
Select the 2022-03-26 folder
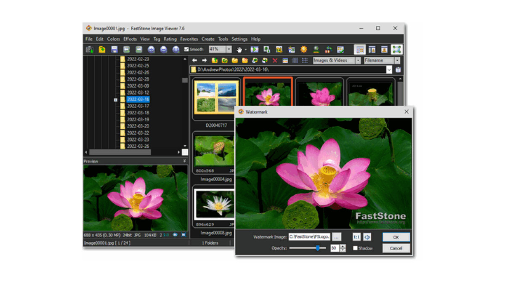coord(138,146)
